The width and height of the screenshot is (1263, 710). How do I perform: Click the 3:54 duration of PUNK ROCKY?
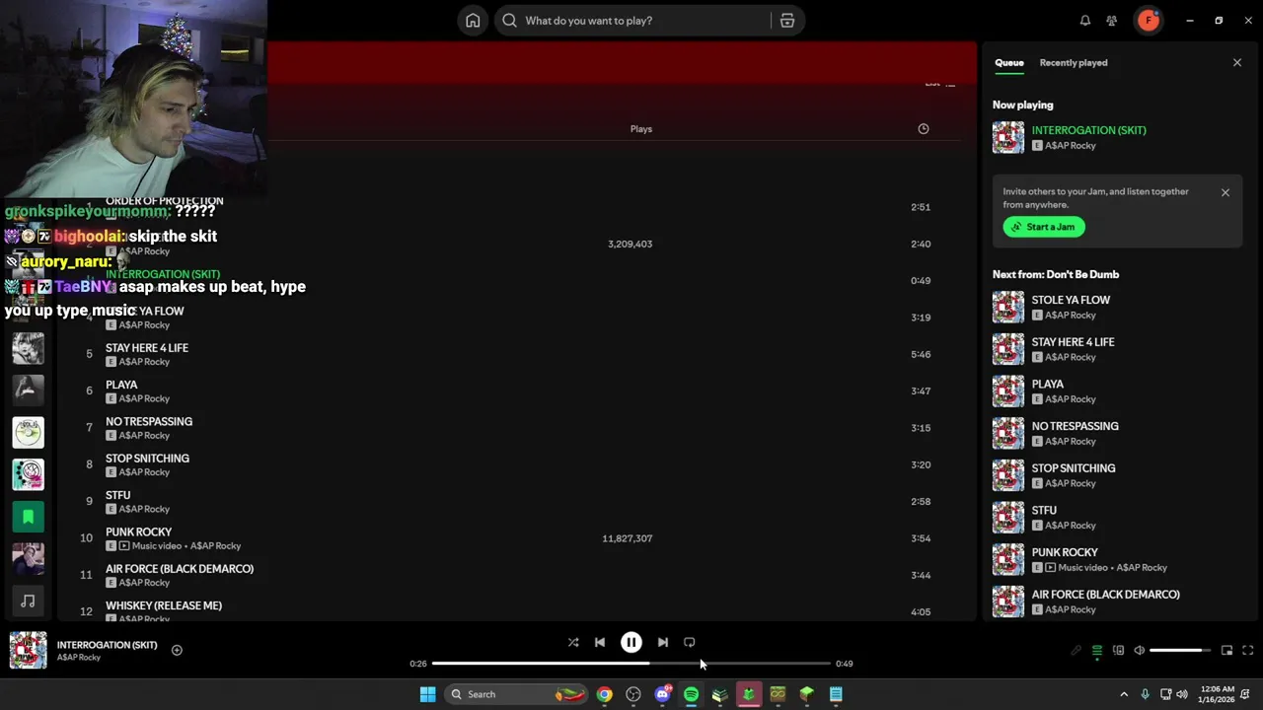tap(921, 538)
